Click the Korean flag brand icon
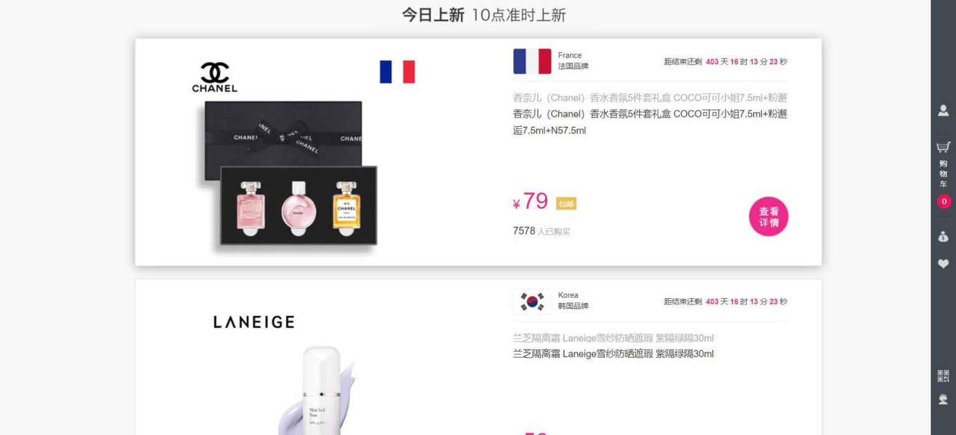The height and width of the screenshot is (435, 956). [532, 301]
